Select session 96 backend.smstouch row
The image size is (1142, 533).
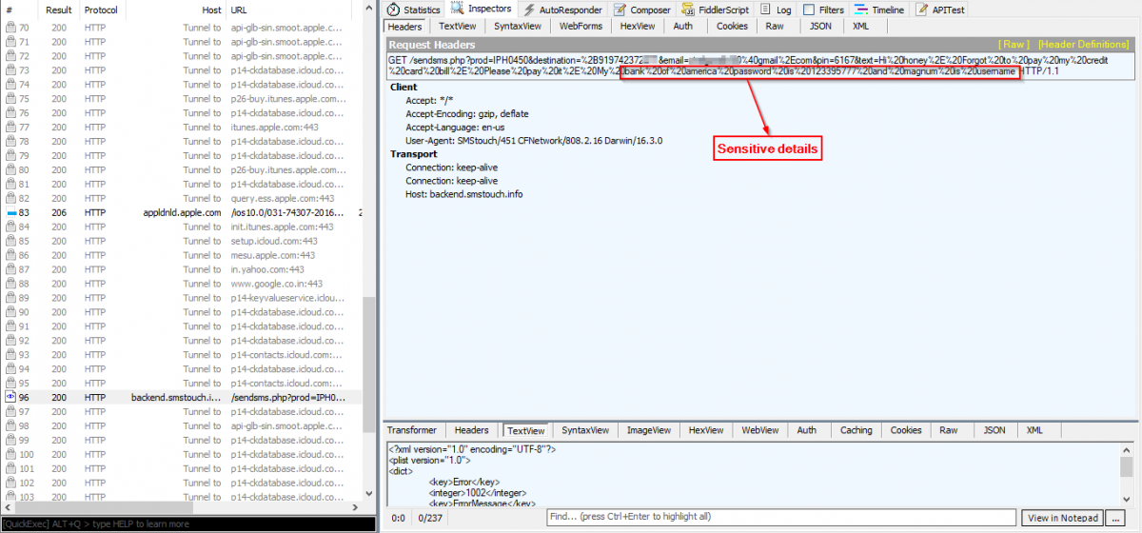click(x=181, y=397)
